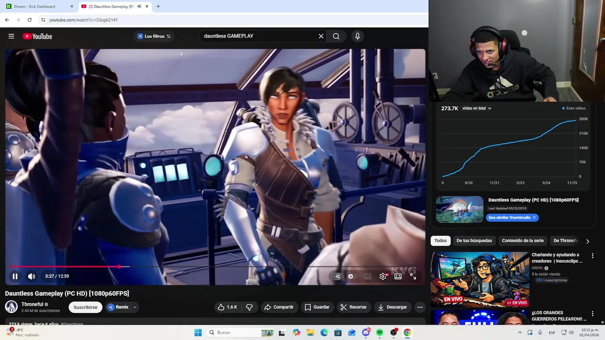Viewport: 605px width, 340px height.
Task: Open the 'Charlando y ayudando' live thumbnail
Action: [480, 279]
